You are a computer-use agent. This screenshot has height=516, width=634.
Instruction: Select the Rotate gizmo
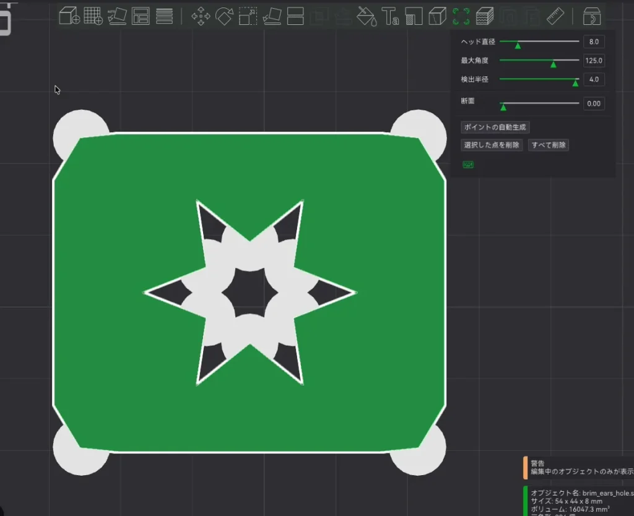click(x=224, y=16)
